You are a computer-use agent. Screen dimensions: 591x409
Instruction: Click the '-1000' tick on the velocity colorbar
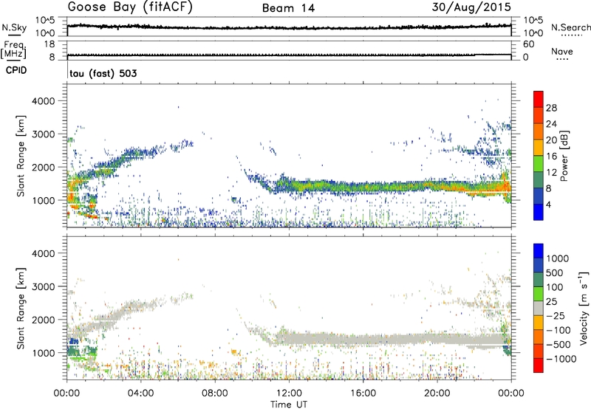click(561, 359)
